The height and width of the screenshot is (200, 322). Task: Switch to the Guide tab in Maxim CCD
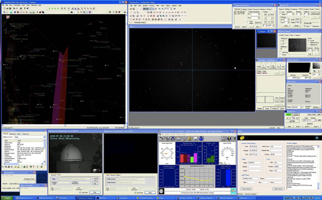[x=312, y=9]
